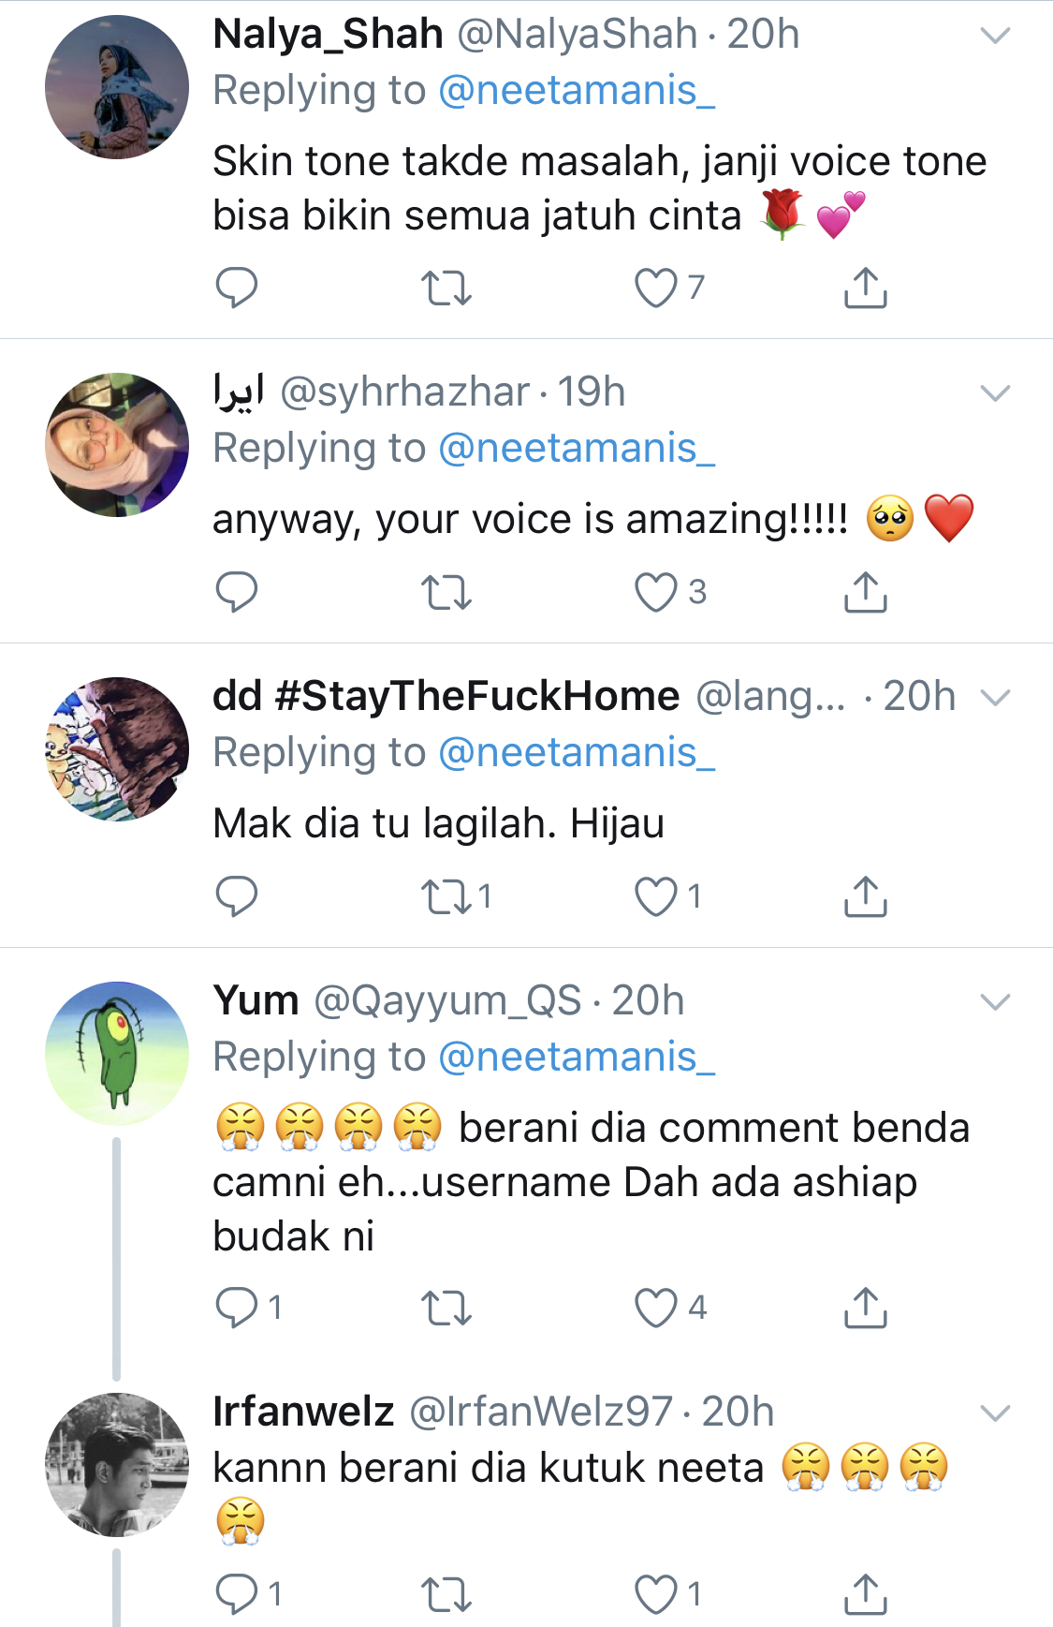
Task: Reply to Nalya_Shah's tweet
Action: coord(236,288)
